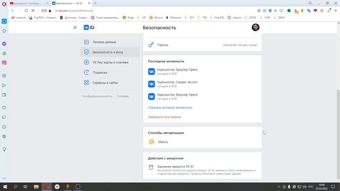Open Easy Setup menu in the browser toolbar
This screenshot has width=340, height=191.
click(x=335, y=11)
